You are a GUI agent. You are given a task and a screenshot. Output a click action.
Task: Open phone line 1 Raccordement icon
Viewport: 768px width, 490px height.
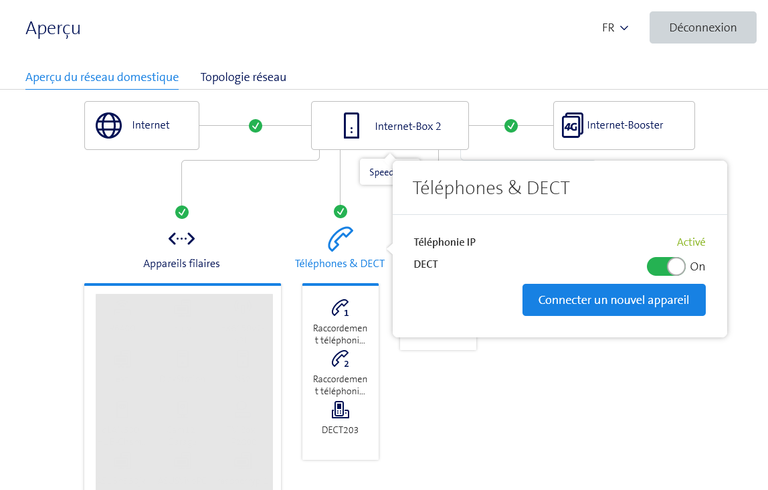[x=340, y=308]
